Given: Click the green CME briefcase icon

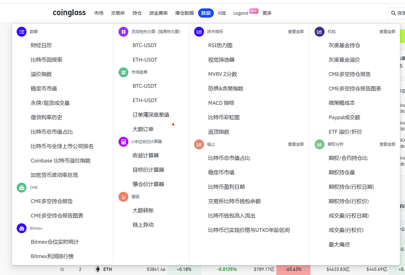Looking at the screenshot, I should coord(21,188).
